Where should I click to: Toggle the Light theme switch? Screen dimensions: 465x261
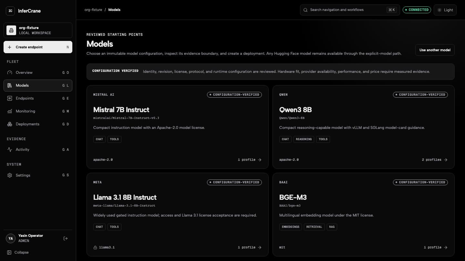pyautogui.click(x=445, y=10)
